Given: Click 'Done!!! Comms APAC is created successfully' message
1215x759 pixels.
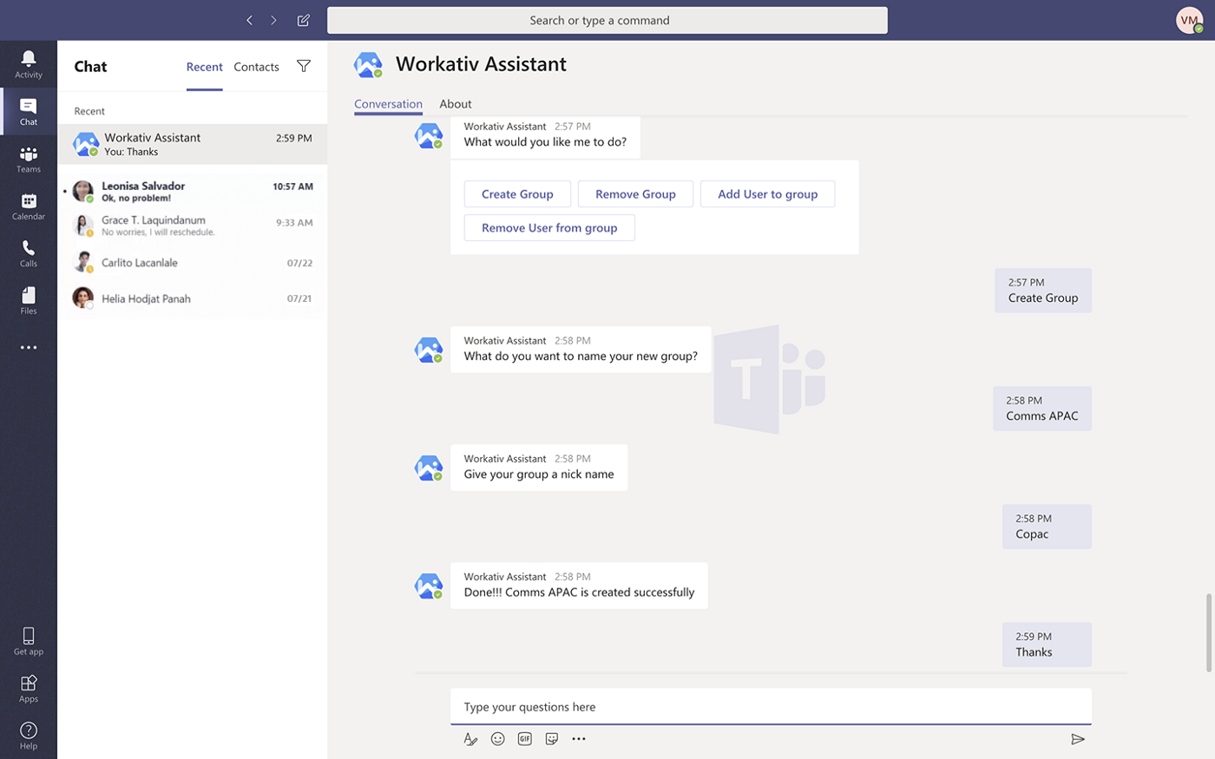Looking at the screenshot, I should point(579,586).
